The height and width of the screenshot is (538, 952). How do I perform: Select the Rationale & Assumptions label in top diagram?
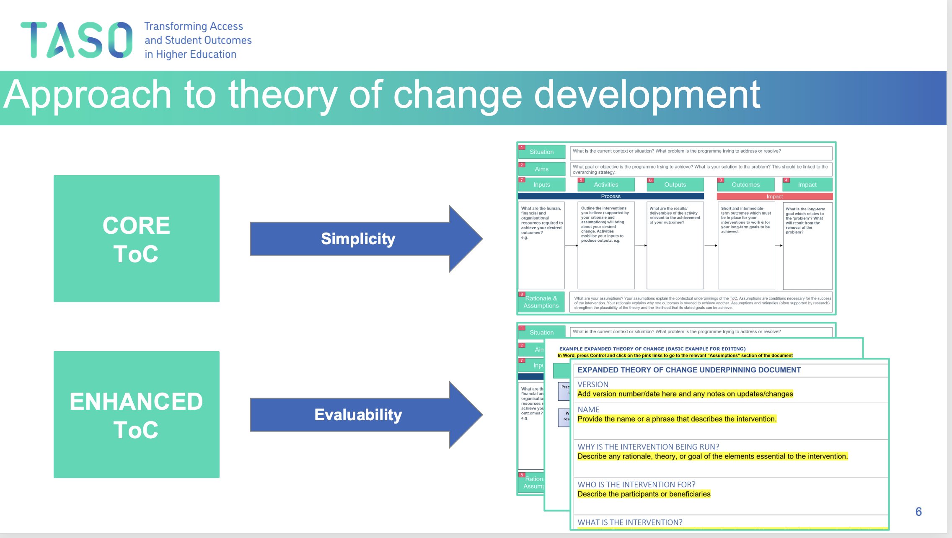coord(541,302)
